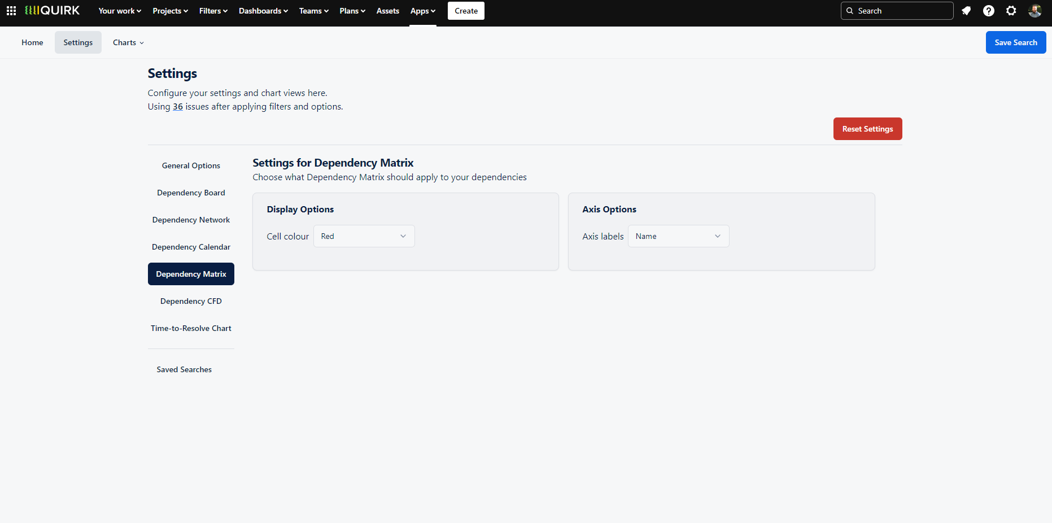Expand the Plans menu
The image size is (1052, 523).
(x=352, y=11)
